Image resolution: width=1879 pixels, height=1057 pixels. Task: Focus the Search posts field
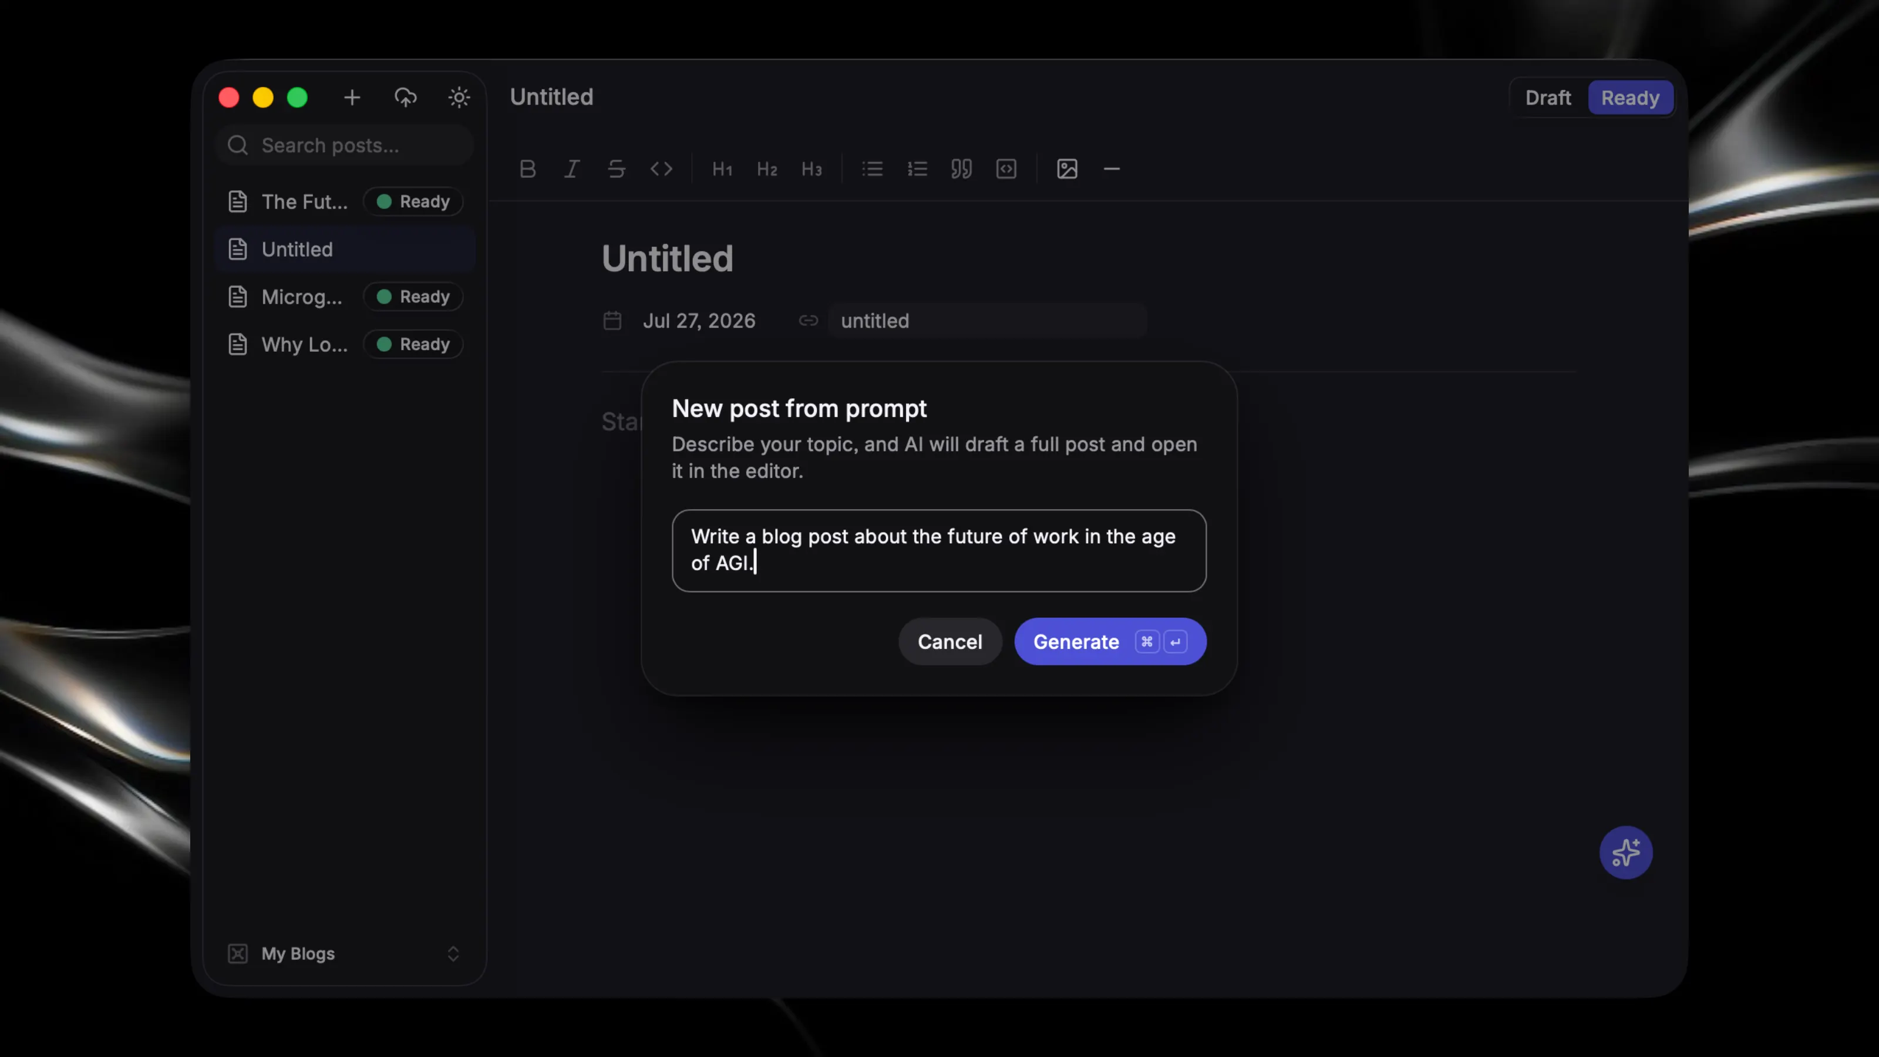(x=345, y=145)
